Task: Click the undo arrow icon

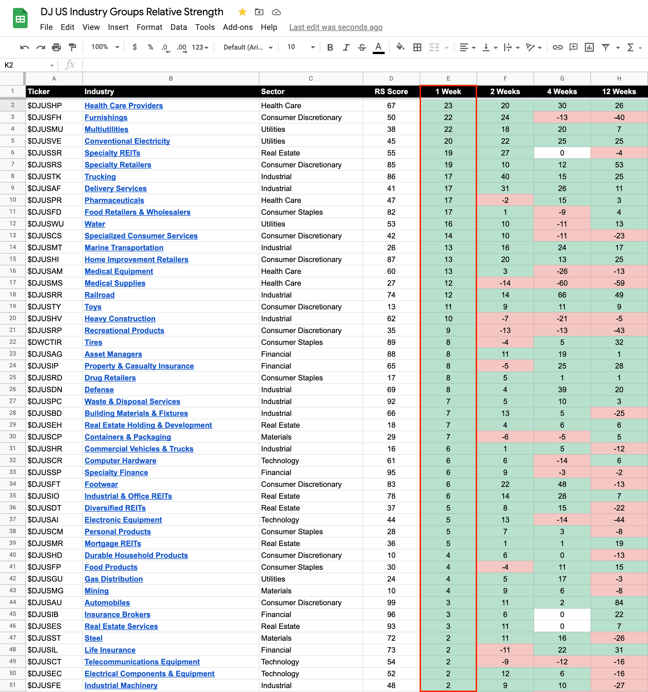Action: pyautogui.click(x=24, y=47)
